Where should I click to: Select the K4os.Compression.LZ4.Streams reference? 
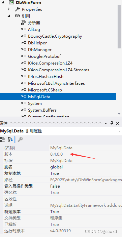tap(59, 70)
